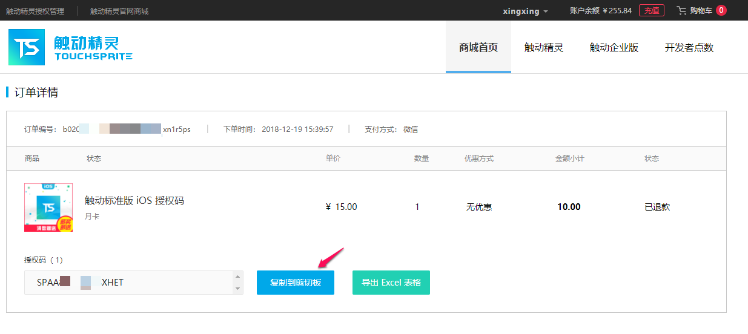The image size is (748, 334).
Task: Click the cart item count badge
Action: click(721, 10)
